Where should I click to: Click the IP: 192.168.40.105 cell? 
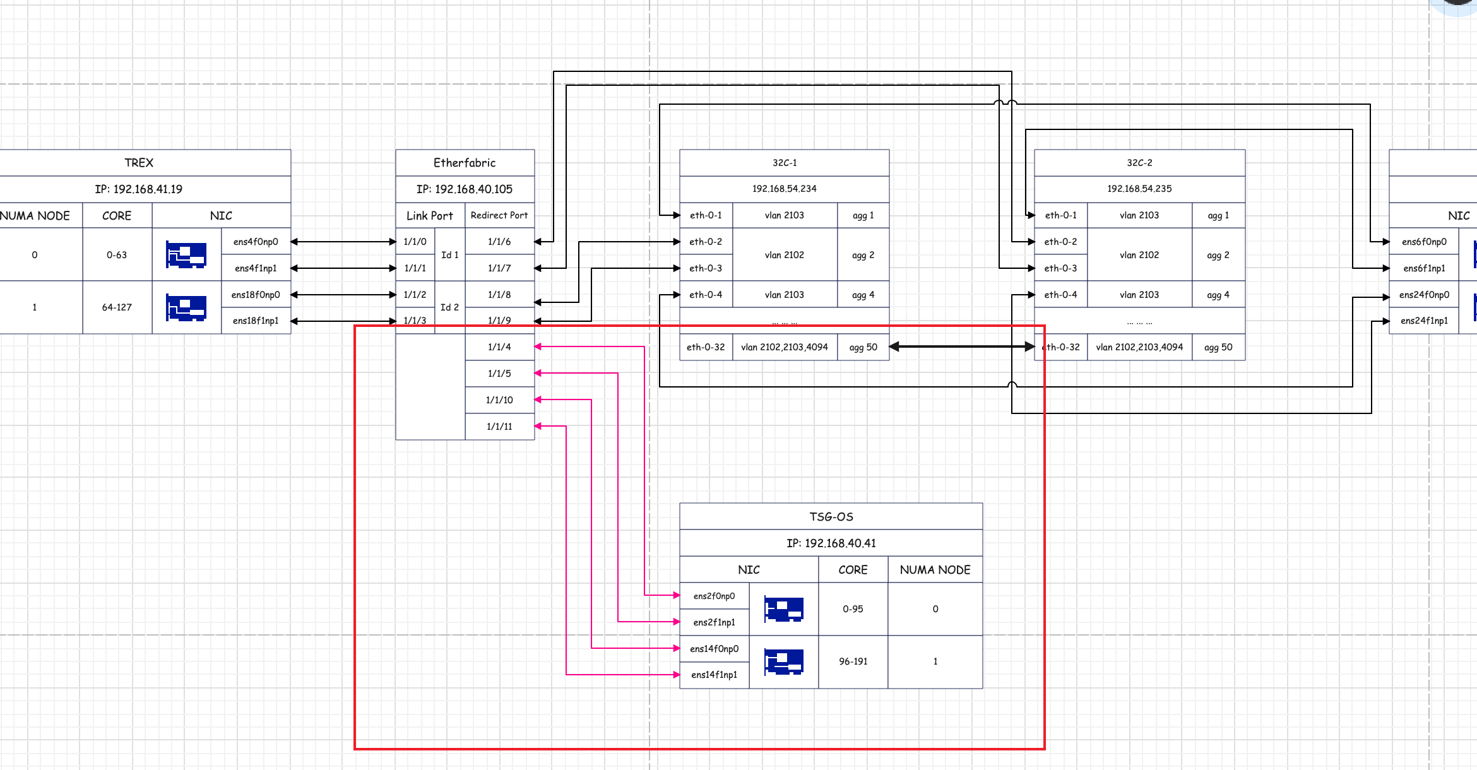(465, 189)
